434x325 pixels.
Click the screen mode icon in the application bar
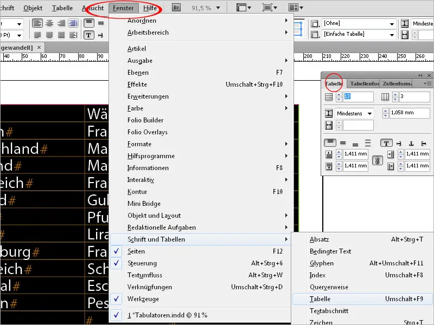pyautogui.click(x=268, y=8)
